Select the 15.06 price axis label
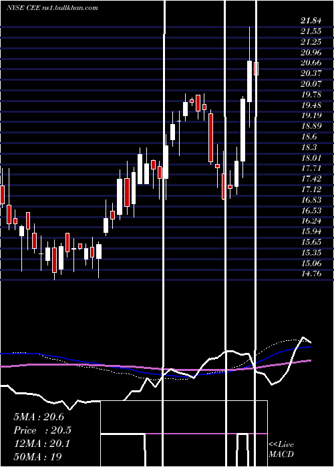The image size is (334, 467). tap(311, 264)
